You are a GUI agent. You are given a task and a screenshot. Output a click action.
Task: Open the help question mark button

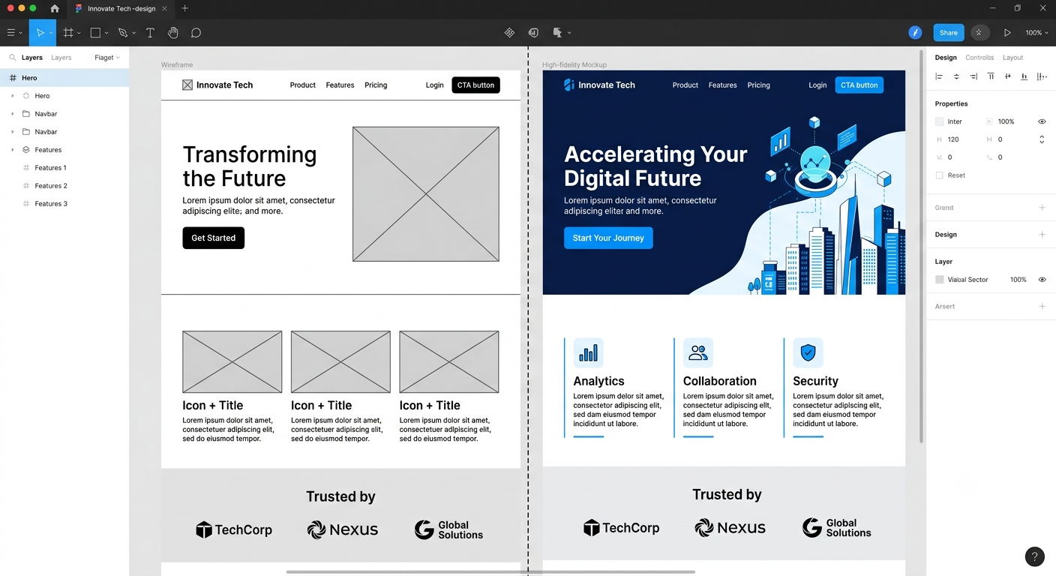click(1035, 556)
